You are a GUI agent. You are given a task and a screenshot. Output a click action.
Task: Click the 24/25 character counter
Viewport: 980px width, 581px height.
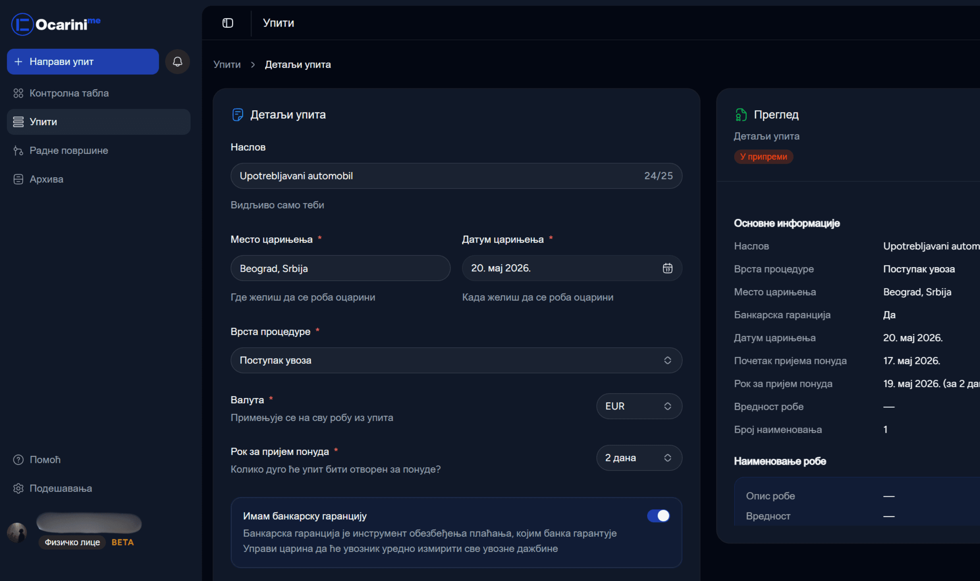pos(658,176)
